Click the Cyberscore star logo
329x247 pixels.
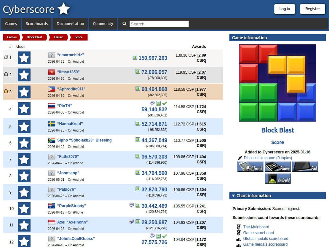[64, 9]
